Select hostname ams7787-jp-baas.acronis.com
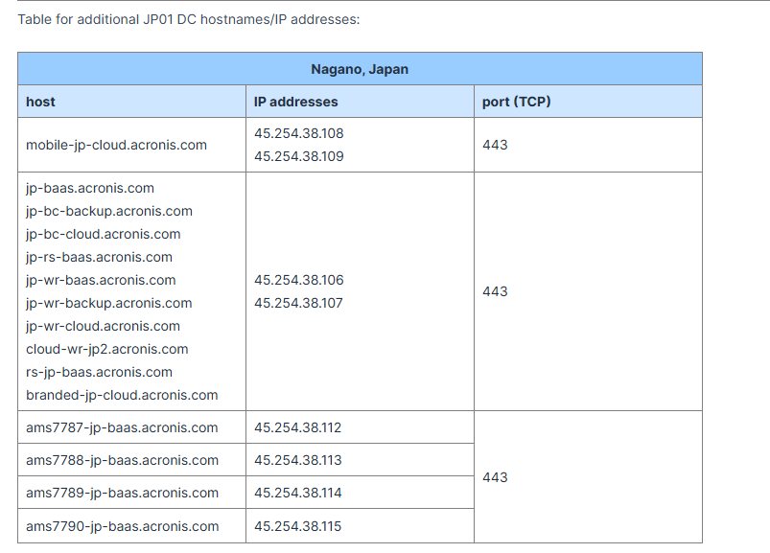The width and height of the screenshot is (770, 553). [x=122, y=427]
